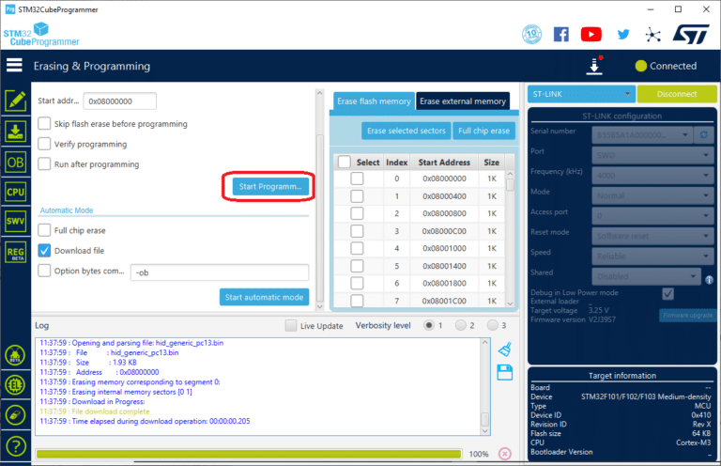
Task: Open the Twitter link icon
Action: click(623, 35)
